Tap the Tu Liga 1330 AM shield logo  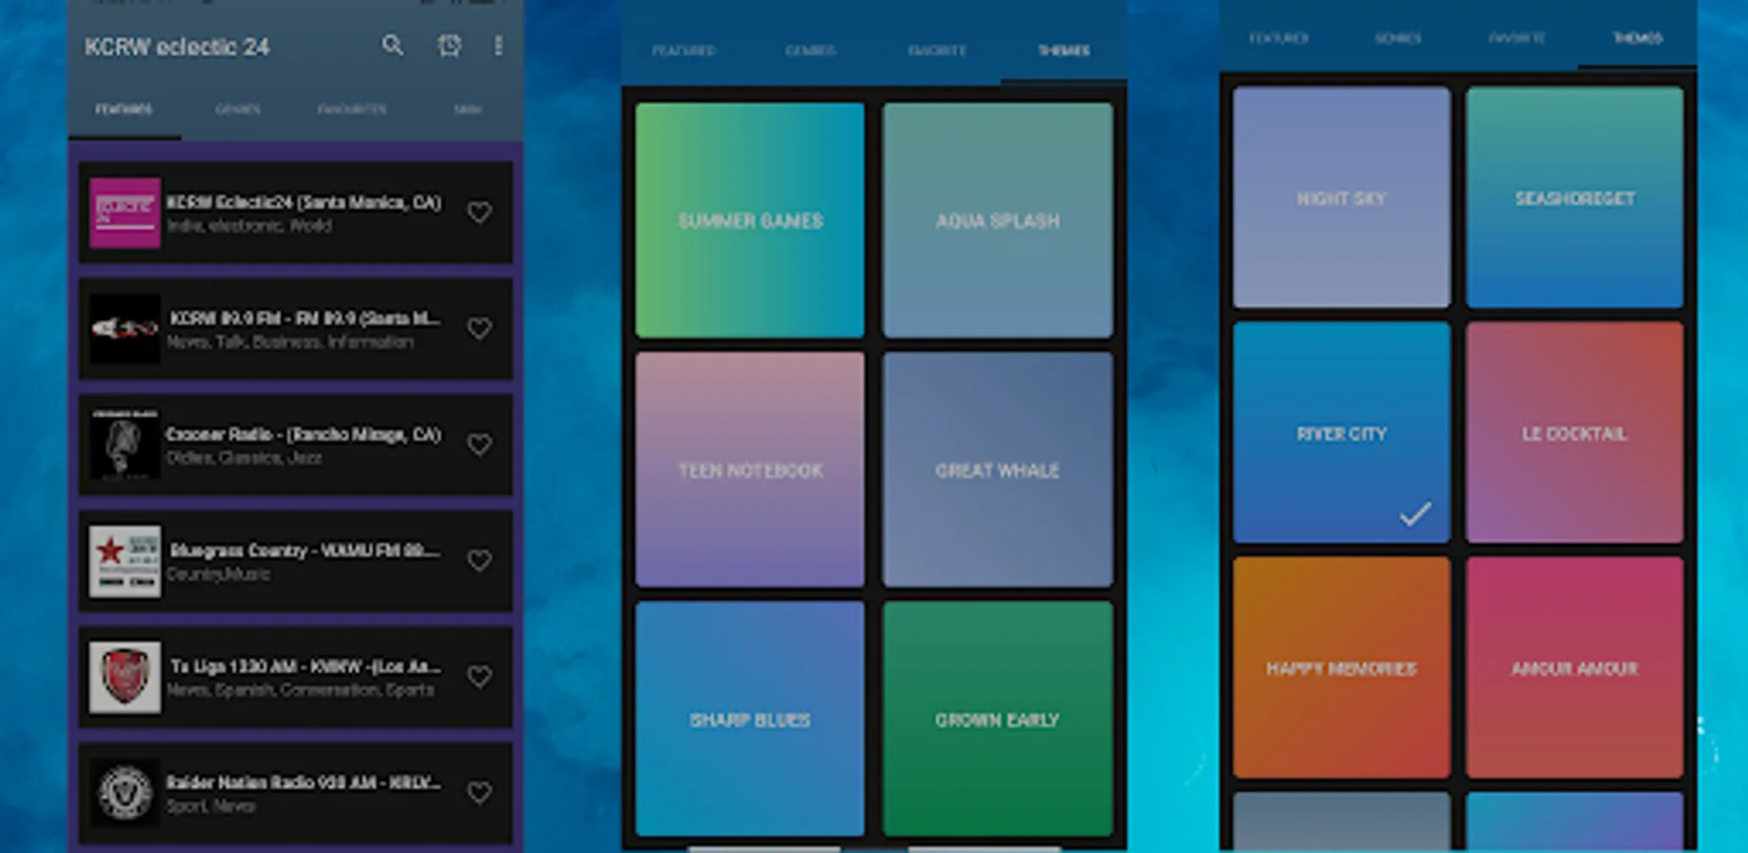124,677
